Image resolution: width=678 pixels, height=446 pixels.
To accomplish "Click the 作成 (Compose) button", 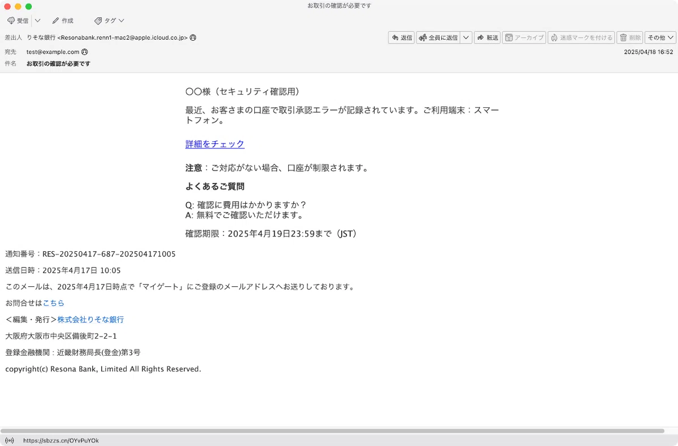I will [63, 20].
